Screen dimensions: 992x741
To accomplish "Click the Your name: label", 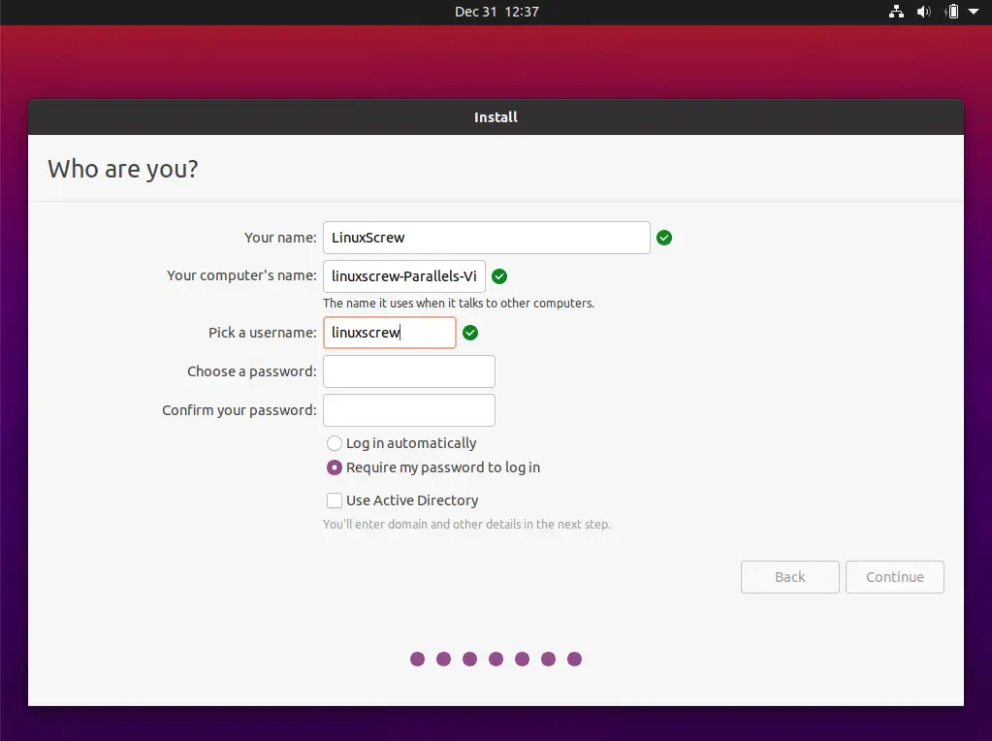I will pos(280,238).
